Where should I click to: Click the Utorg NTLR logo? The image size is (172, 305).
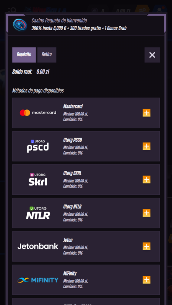(38, 213)
